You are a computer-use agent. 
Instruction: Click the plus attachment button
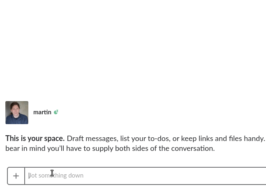[16, 176]
